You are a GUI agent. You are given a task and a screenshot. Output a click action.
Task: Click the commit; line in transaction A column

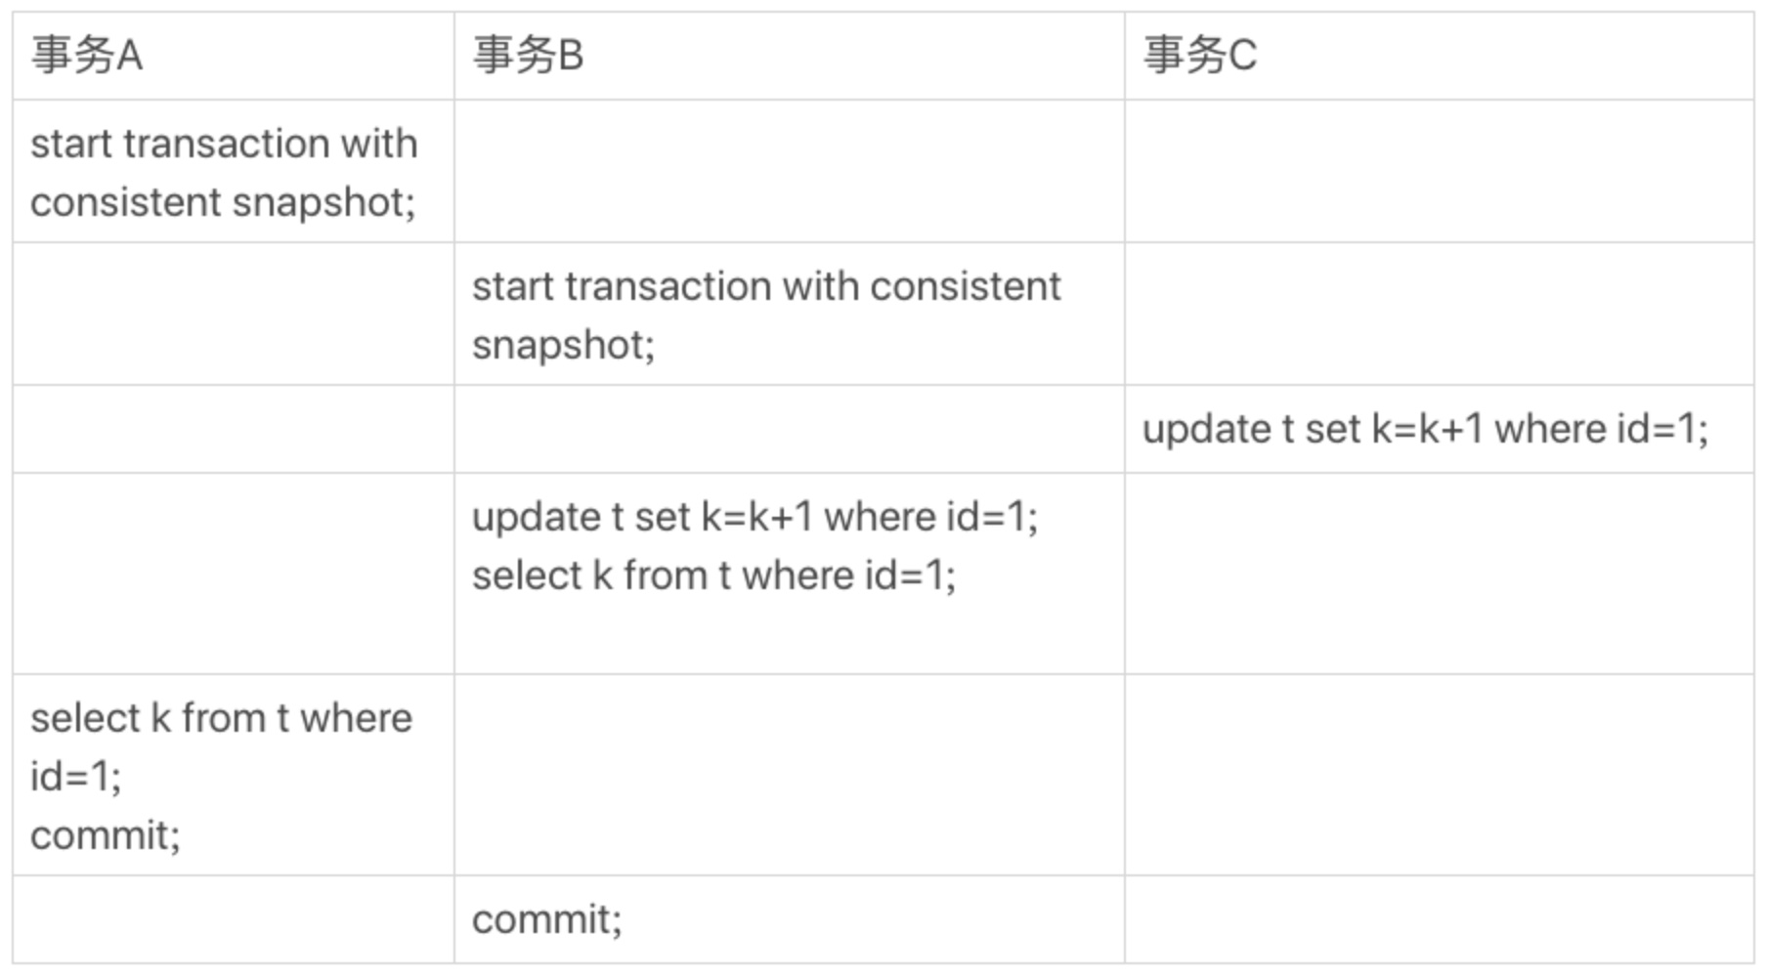pyautogui.click(x=106, y=835)
